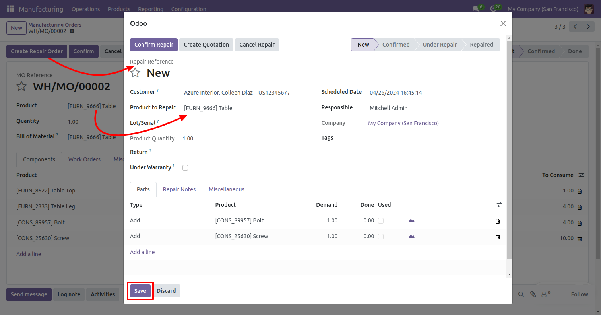Open forecast chart icon for Bolt row

click(411, 221)
